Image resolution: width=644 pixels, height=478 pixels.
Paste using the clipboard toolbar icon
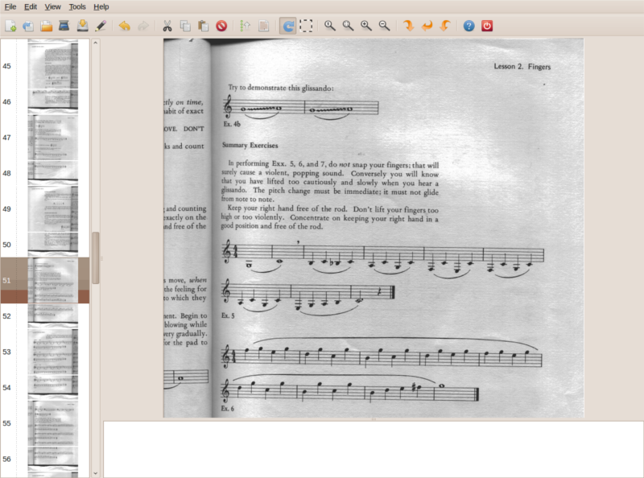pyautogui.click(x=203, y=26)
